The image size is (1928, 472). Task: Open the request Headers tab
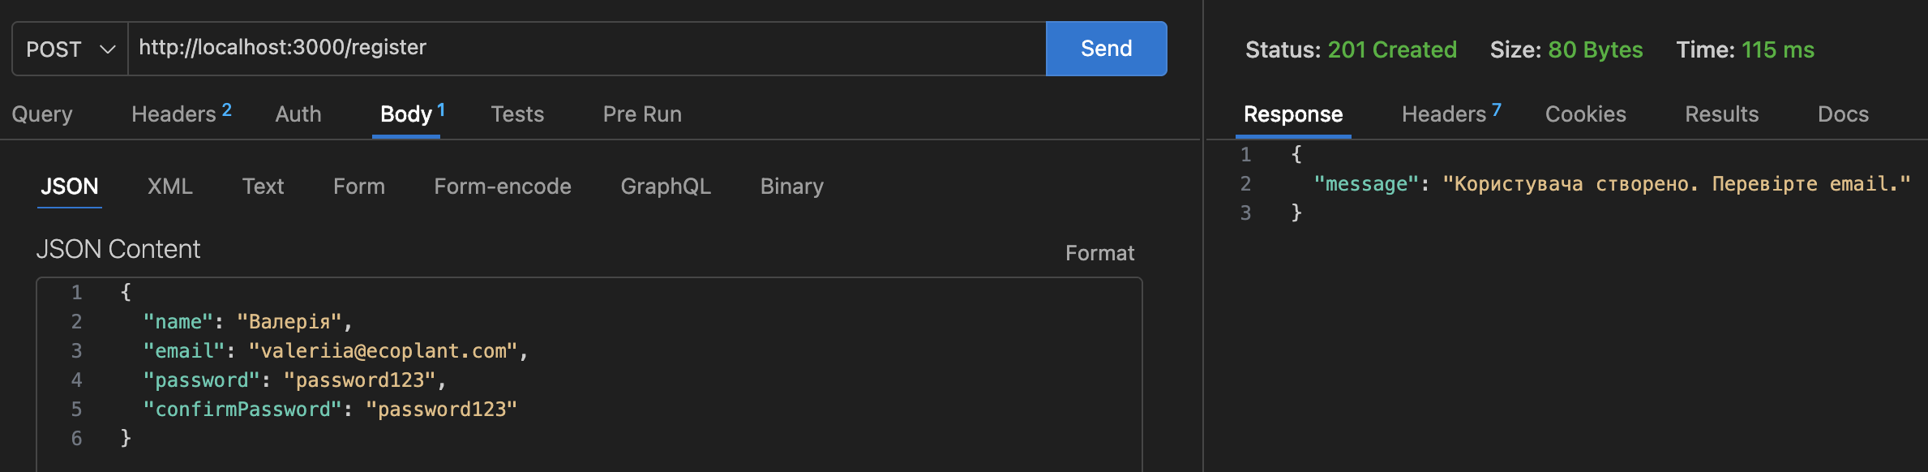click(182, 114)
